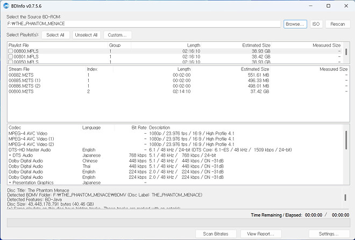
Task: Click the Source BD-ROM path field
Action: click(144, 24)
